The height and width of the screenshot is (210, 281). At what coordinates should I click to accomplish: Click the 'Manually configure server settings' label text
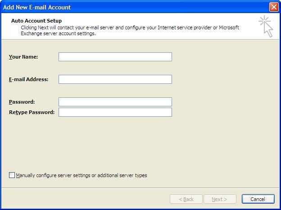click(82, 175)
